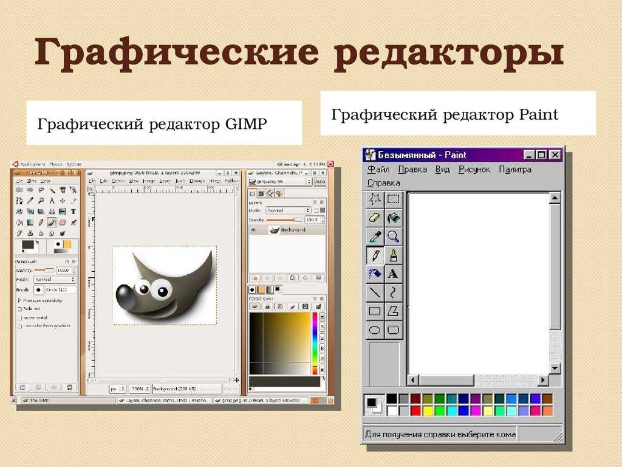The width and height of the screenshot is (622, 467).
Task: Pick the Eraser tool in Paint
Action: [x=375, y=218]
